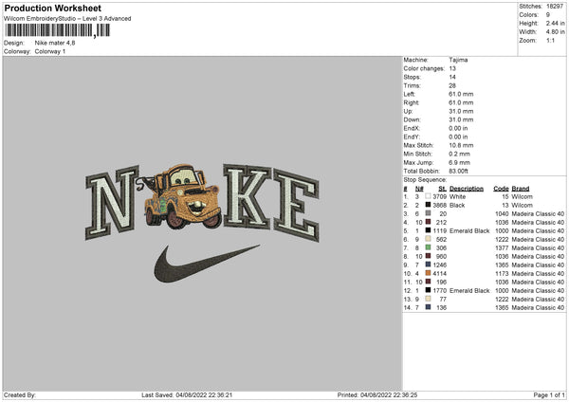Click the stitch count '4114' in stop 10
Viewport: 569px width, 402px height.
coord(439,274)
